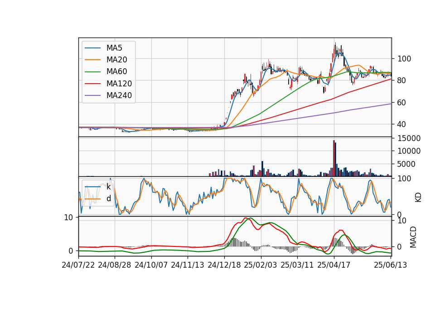Viewport: 435px width, 312px height.
Task: Click the 15000 volume axis label
Action: point(409,138)
